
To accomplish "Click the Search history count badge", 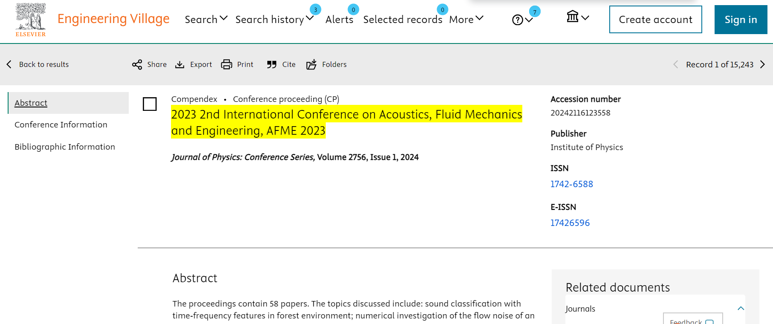I will click(x=316, y=9).
